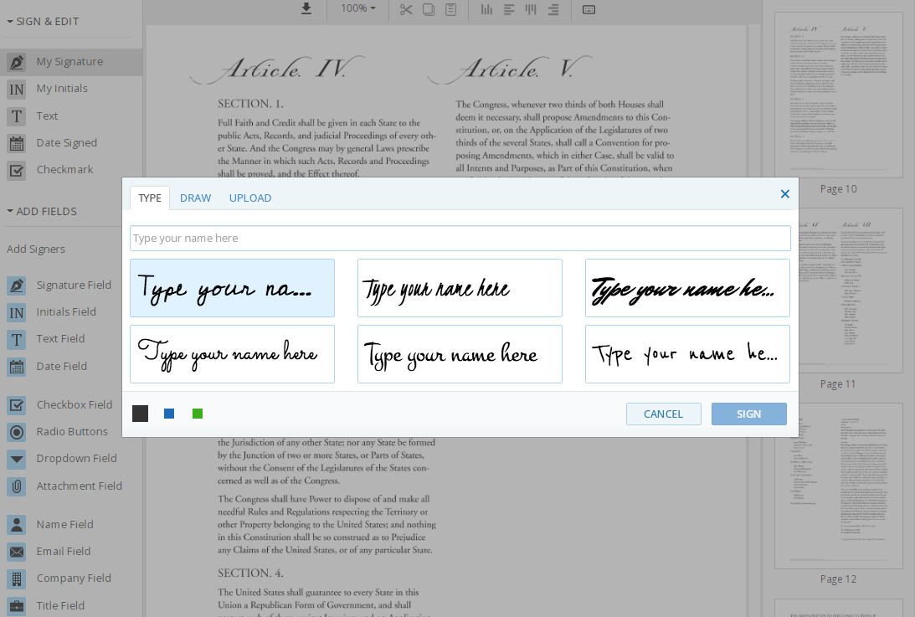The width and height of the screenshot is (915, 617).
Task: Click the download document icon
Action: pos(306,10)
